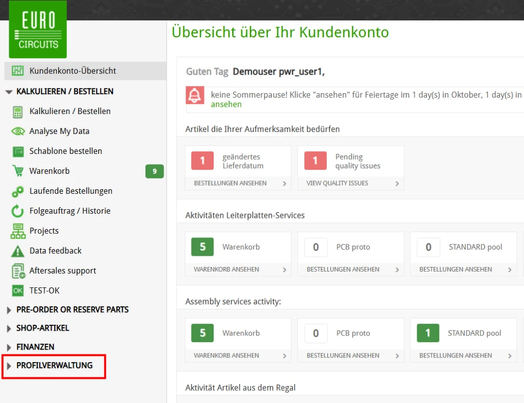Image resolution: width=524 pixels, height=403 pixels.
Task: Click the Euro Circuits logo
Action: coord(37,29)
